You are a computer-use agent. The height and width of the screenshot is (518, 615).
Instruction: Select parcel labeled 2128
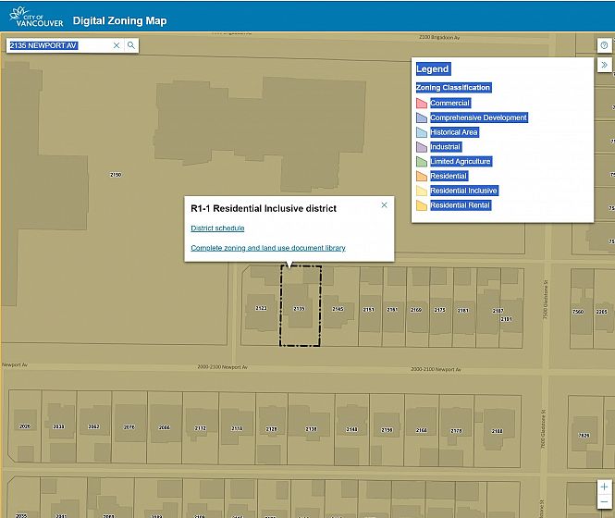click(x=271, y=428)
